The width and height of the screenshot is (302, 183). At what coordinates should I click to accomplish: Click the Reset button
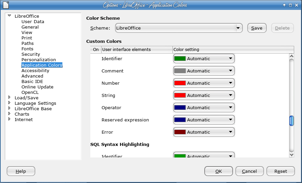click(281, 171)
